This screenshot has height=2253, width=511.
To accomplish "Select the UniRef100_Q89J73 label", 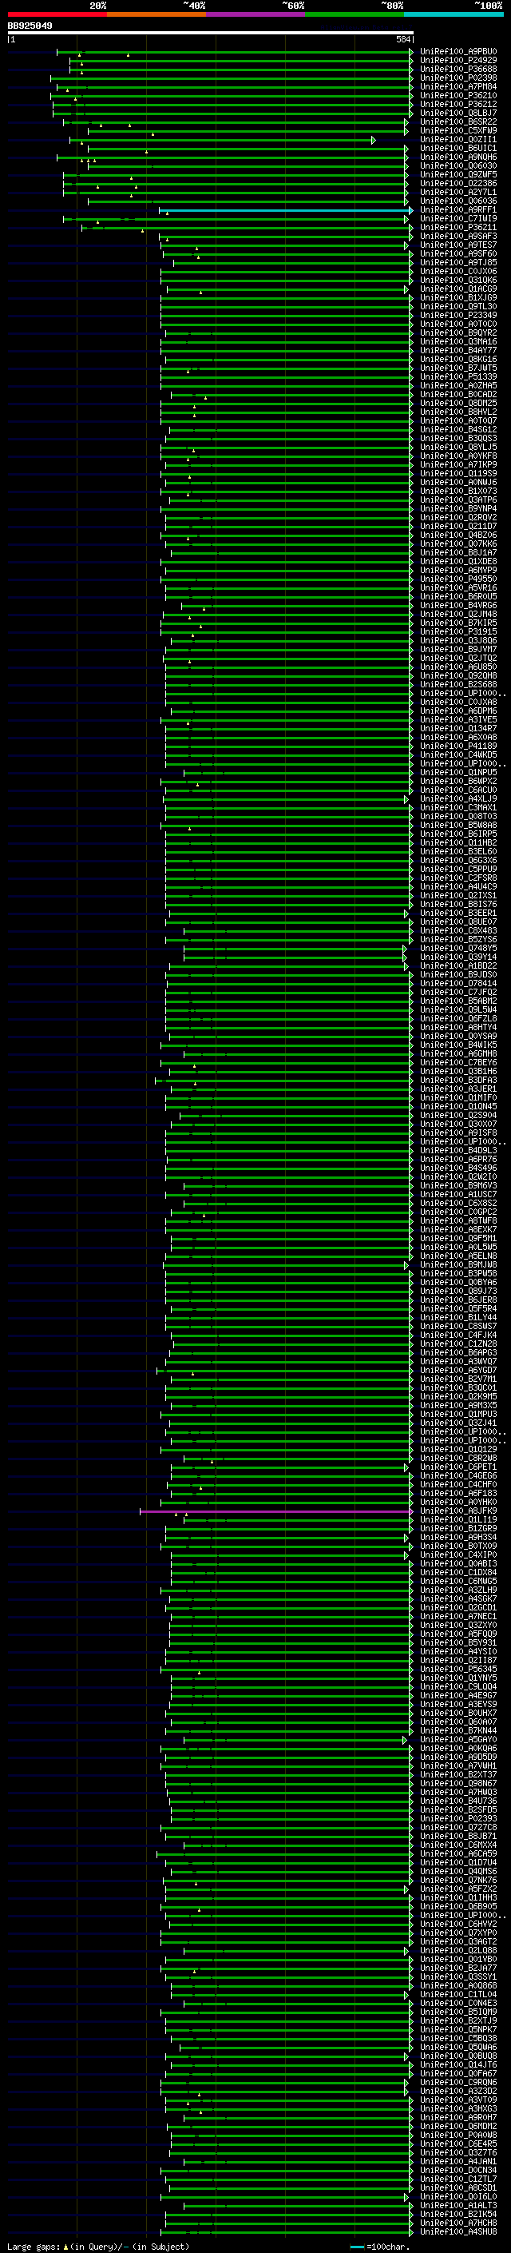I will click(458, 1291).
